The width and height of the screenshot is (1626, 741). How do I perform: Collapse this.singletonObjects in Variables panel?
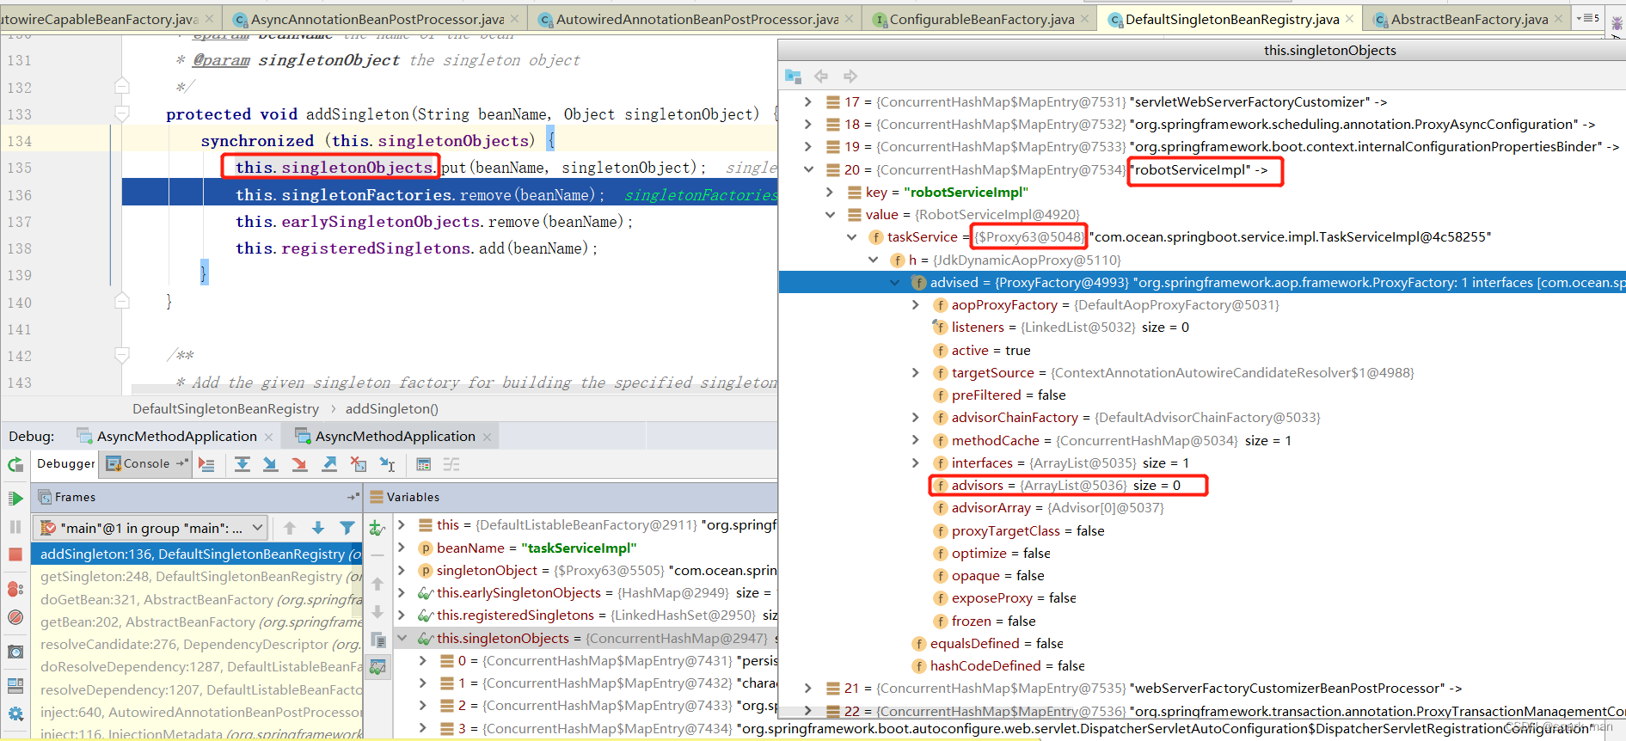point(402,638)
